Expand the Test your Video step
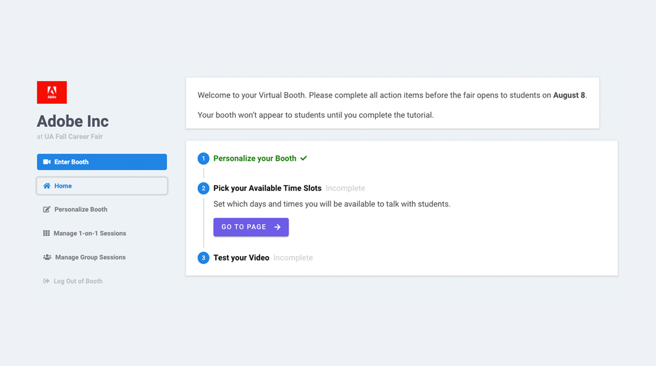The width and height of the screenshot is (656, 366). [x=241, y=258]
